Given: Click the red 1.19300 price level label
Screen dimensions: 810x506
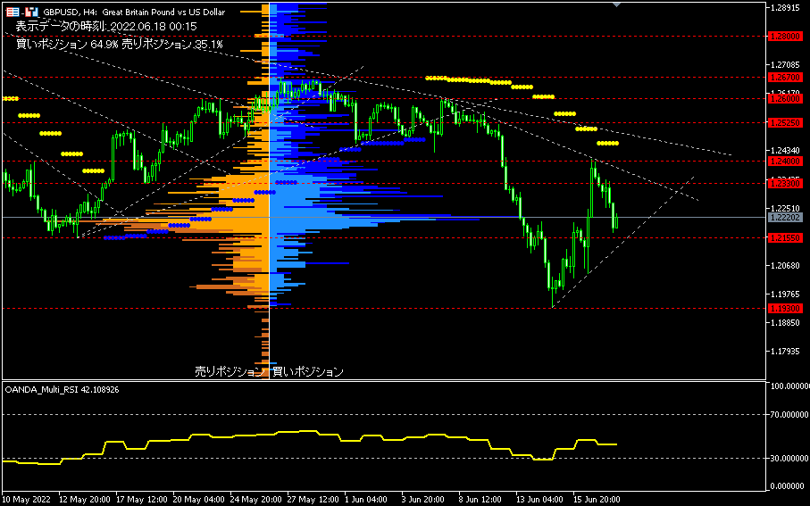Looking at the screenshot, I should pos(785,309).
